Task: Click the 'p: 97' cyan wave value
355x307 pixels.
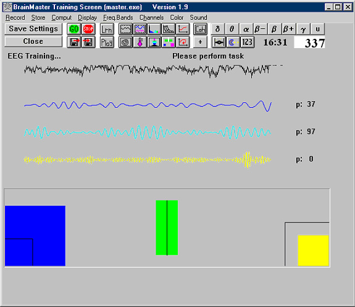Action: 306,131
